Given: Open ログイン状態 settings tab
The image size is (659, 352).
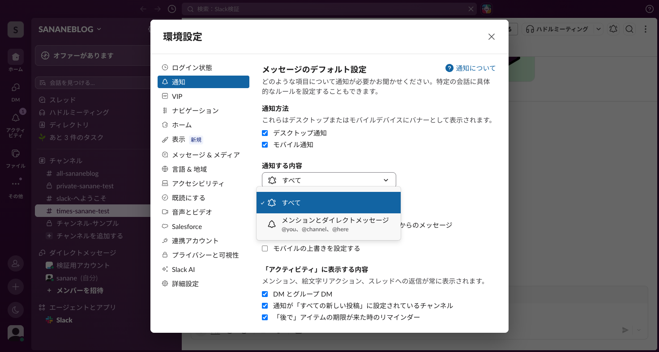Looking at the screenshot, I should click(203, 68).
